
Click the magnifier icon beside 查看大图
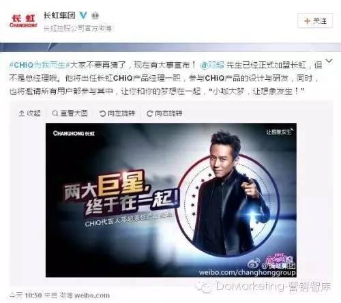click(55, 113)
